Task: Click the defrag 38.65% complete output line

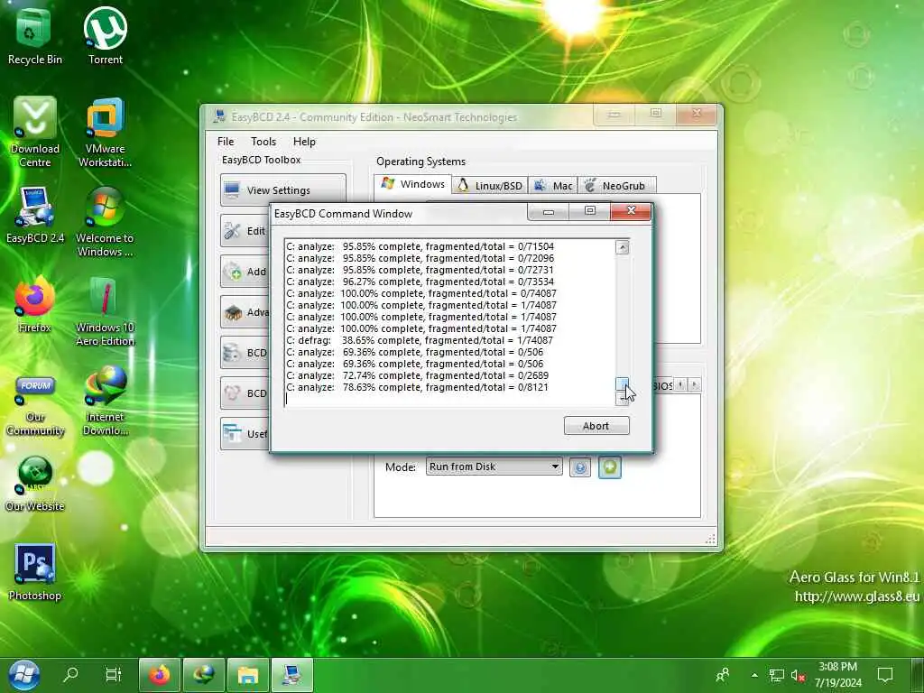Action: coord(420,340)
